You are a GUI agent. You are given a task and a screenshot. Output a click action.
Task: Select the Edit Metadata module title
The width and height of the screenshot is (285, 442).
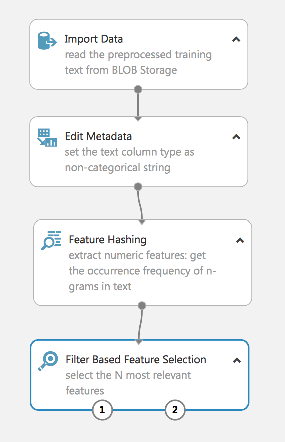(98, 136)
